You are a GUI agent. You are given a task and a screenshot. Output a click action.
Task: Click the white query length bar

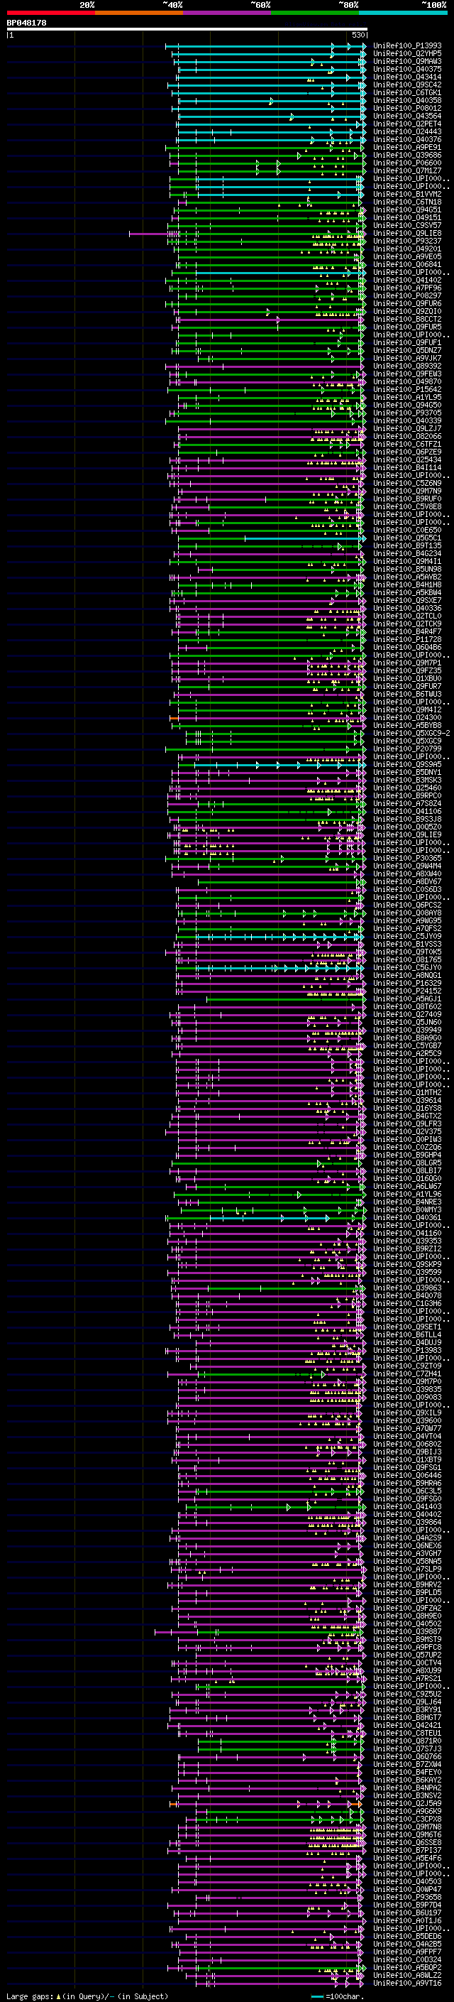point(187,28)
